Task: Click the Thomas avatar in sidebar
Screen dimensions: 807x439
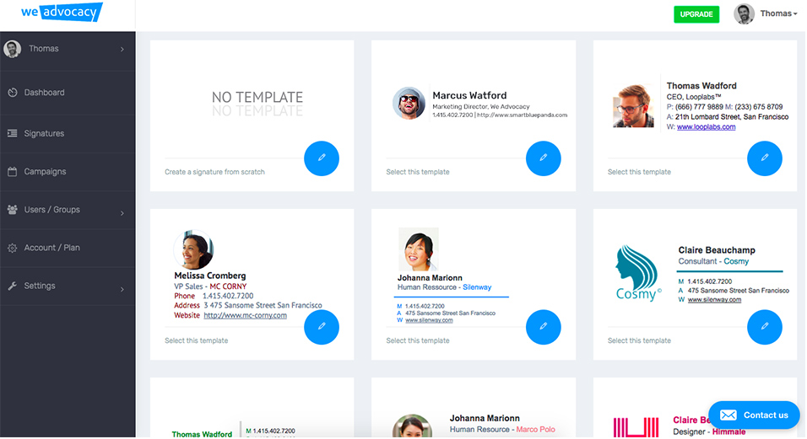Action: click(x=13, y=49)
